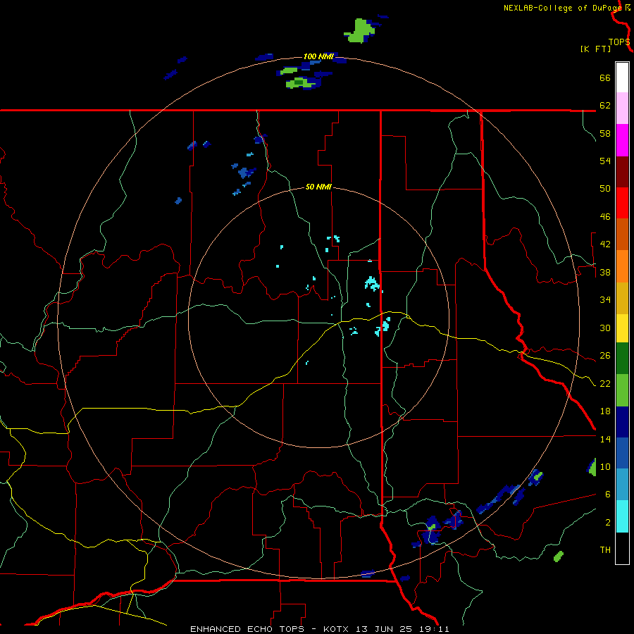Click the navy blue legend color block
The width and height of the screenshot is (634, 634).
coord(622,422)
